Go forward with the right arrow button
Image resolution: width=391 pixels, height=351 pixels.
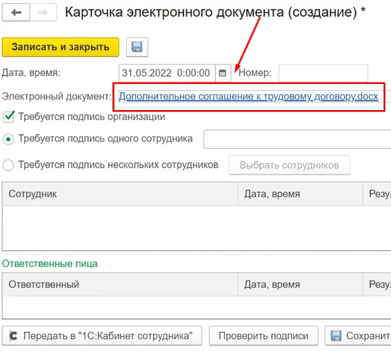[x=43, y=12]
